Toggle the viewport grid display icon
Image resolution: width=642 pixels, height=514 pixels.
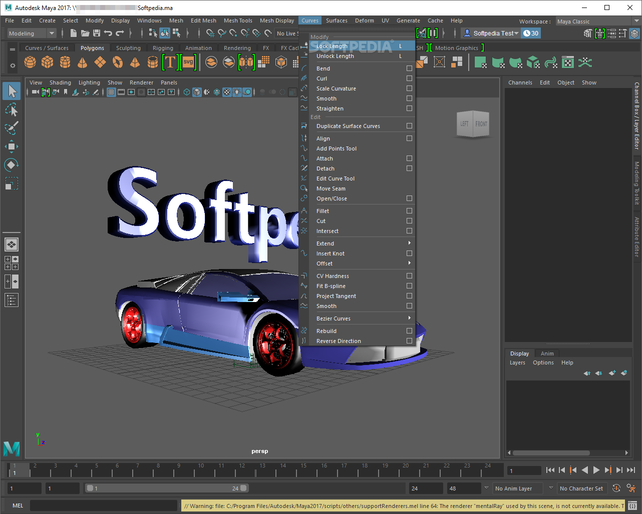111,92
